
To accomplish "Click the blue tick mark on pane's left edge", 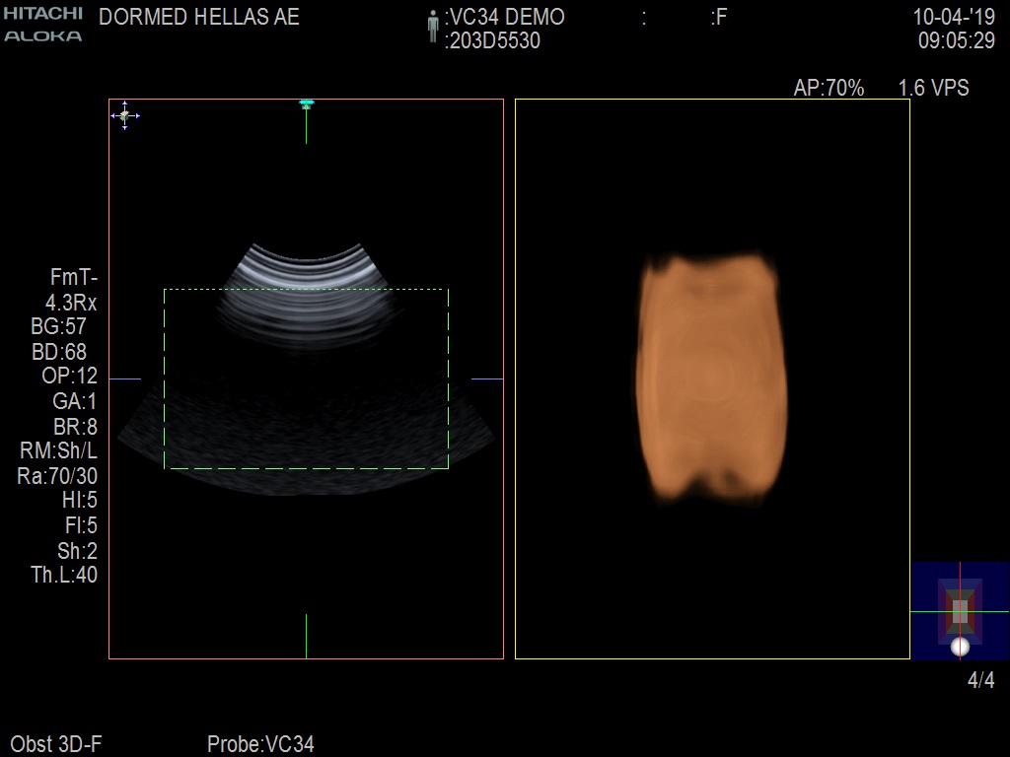I will (x=125, y=378).
